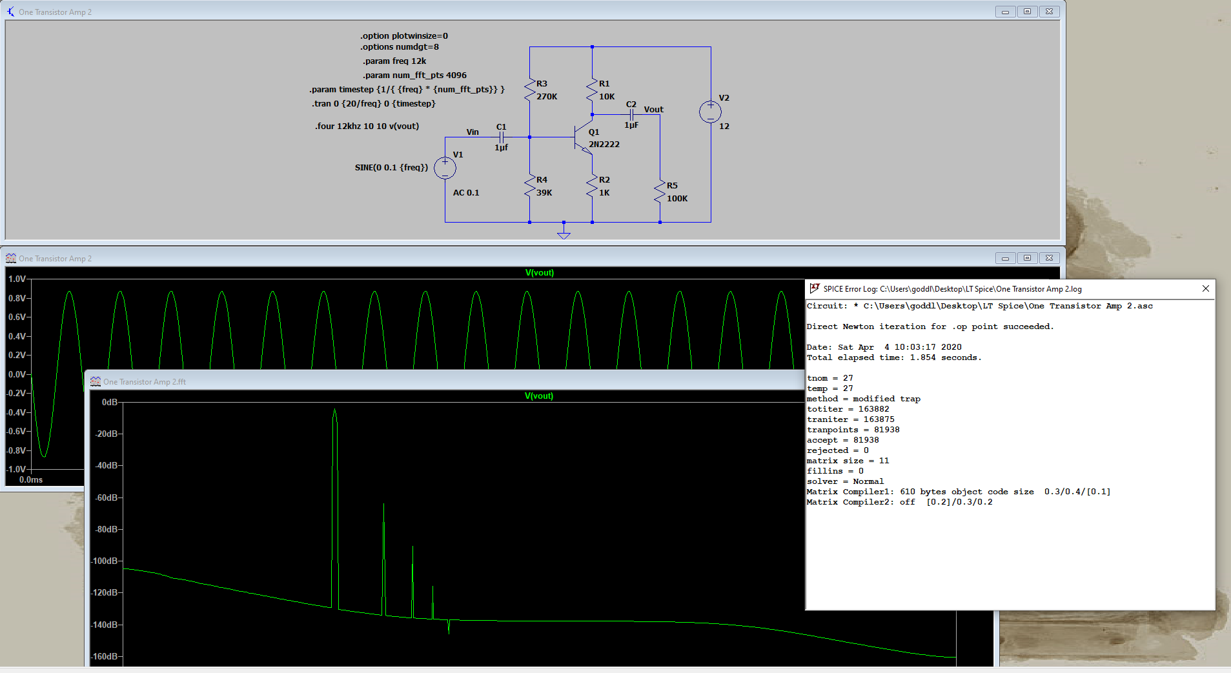
Task: Click the '.four 12khz 10 10 v(vout)' directive
Action: coord(367,126)
